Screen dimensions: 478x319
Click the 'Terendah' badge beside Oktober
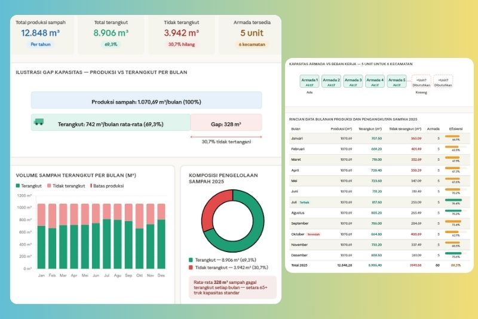313,234
